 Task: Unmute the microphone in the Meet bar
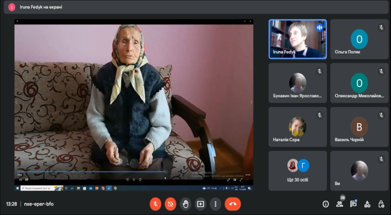(155, 204)
